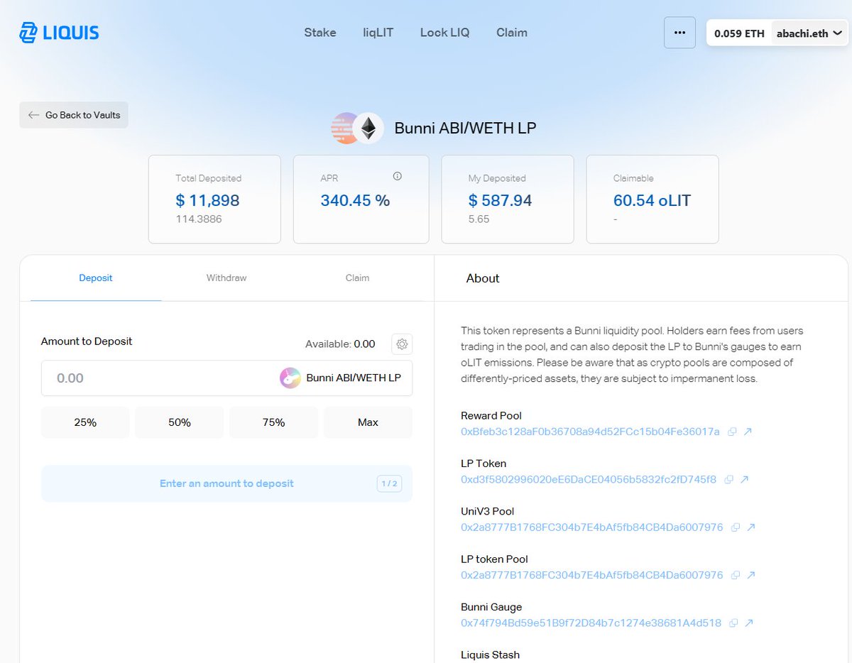Open Reward Pool address link 0xBfeb3c...
This screenshot has height=663, width=852.
coord(590,432)
